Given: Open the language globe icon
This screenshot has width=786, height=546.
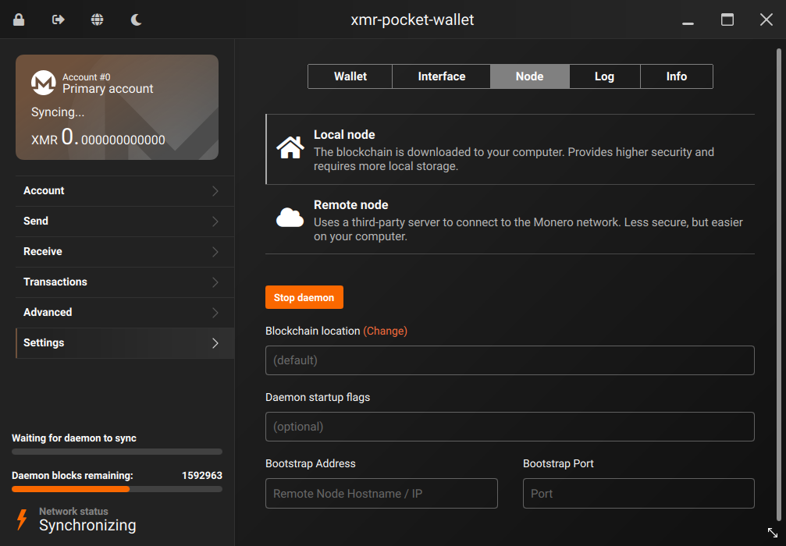Looking at the screenshot, I should [97, 19].
